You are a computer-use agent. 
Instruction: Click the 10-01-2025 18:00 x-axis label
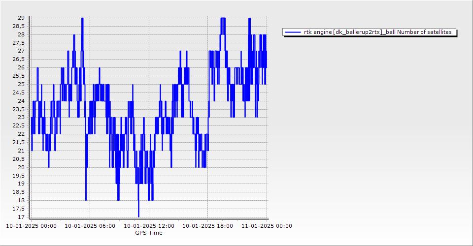pyautogui.click(x=207, y=226)
